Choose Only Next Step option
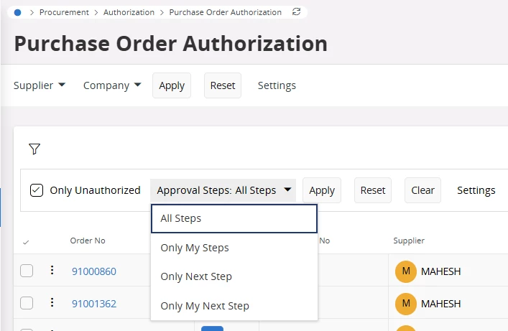 234,276
